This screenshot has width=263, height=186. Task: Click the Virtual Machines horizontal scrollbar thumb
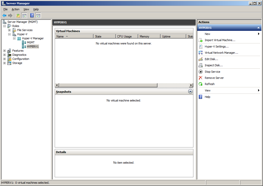(108, 85)
